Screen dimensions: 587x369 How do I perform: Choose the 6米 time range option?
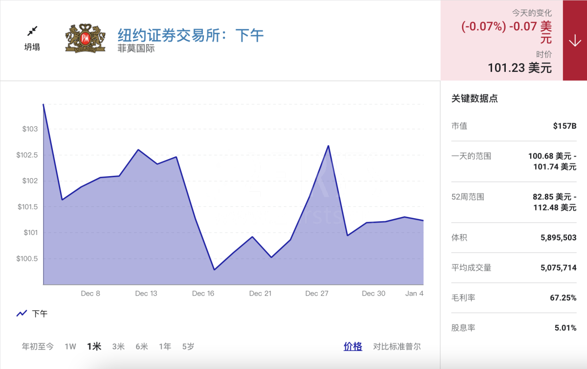[x=141, y=346]
